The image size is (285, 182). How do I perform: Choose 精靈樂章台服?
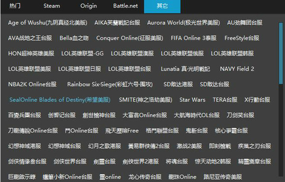pyautogui.click(x=255, y=161)
